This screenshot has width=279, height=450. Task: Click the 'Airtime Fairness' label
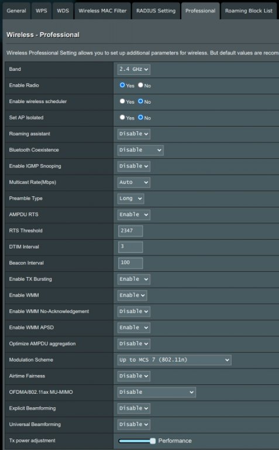tap(27, 376)
